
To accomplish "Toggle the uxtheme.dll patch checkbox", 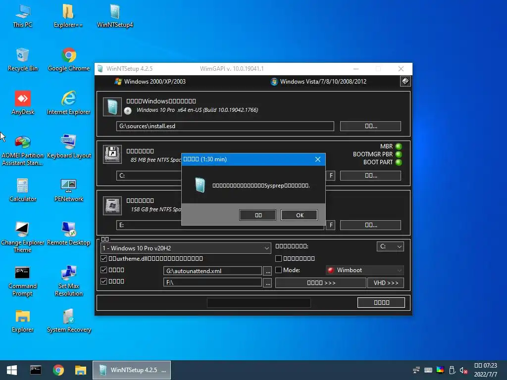I will (103, 258).
